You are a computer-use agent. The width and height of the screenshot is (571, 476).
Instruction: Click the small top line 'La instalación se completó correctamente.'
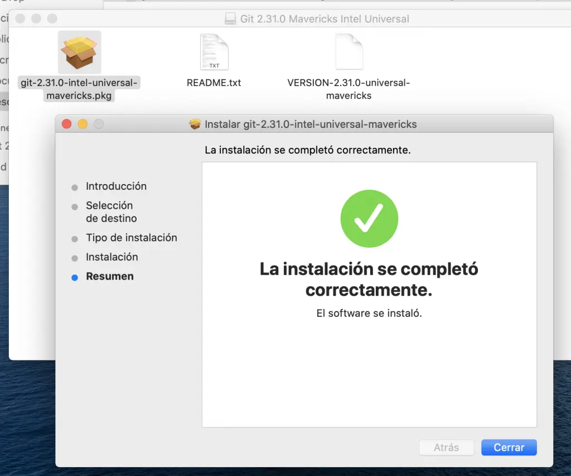click(308, 150)
